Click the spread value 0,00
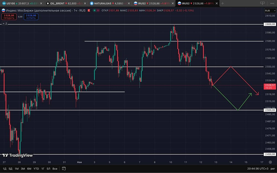 [x=20, y=17]
